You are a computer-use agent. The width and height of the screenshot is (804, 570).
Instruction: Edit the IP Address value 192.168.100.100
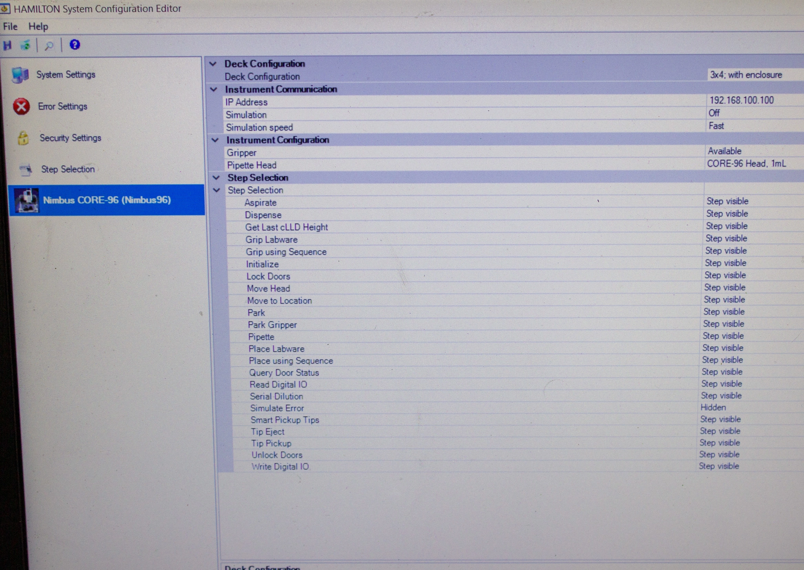742,100
